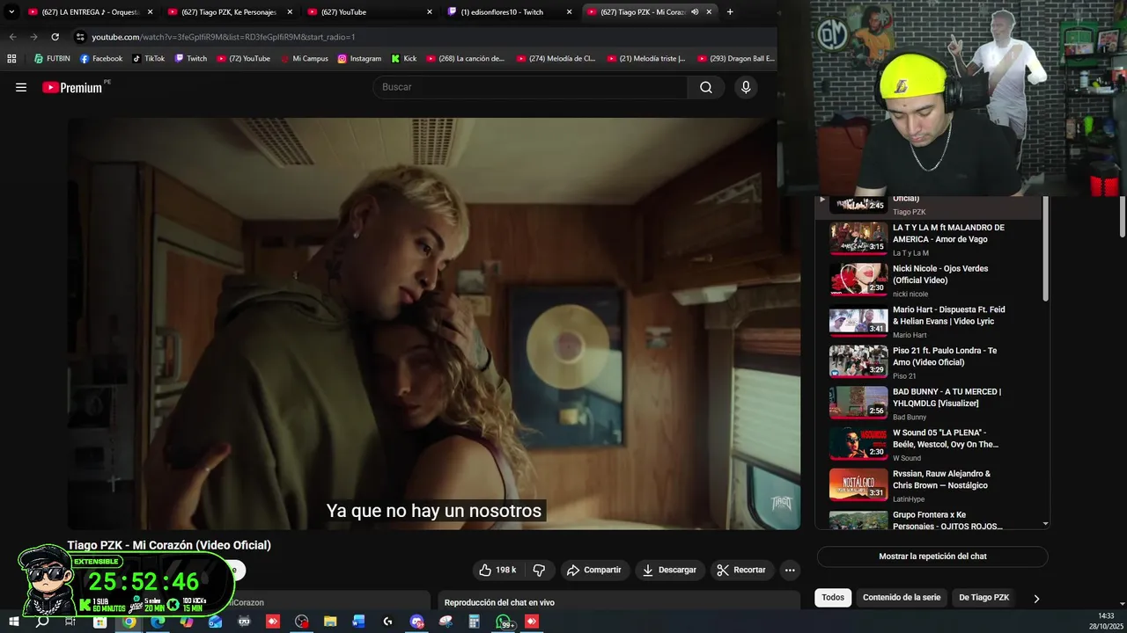Open the tab search dropdown

[11, 12]
